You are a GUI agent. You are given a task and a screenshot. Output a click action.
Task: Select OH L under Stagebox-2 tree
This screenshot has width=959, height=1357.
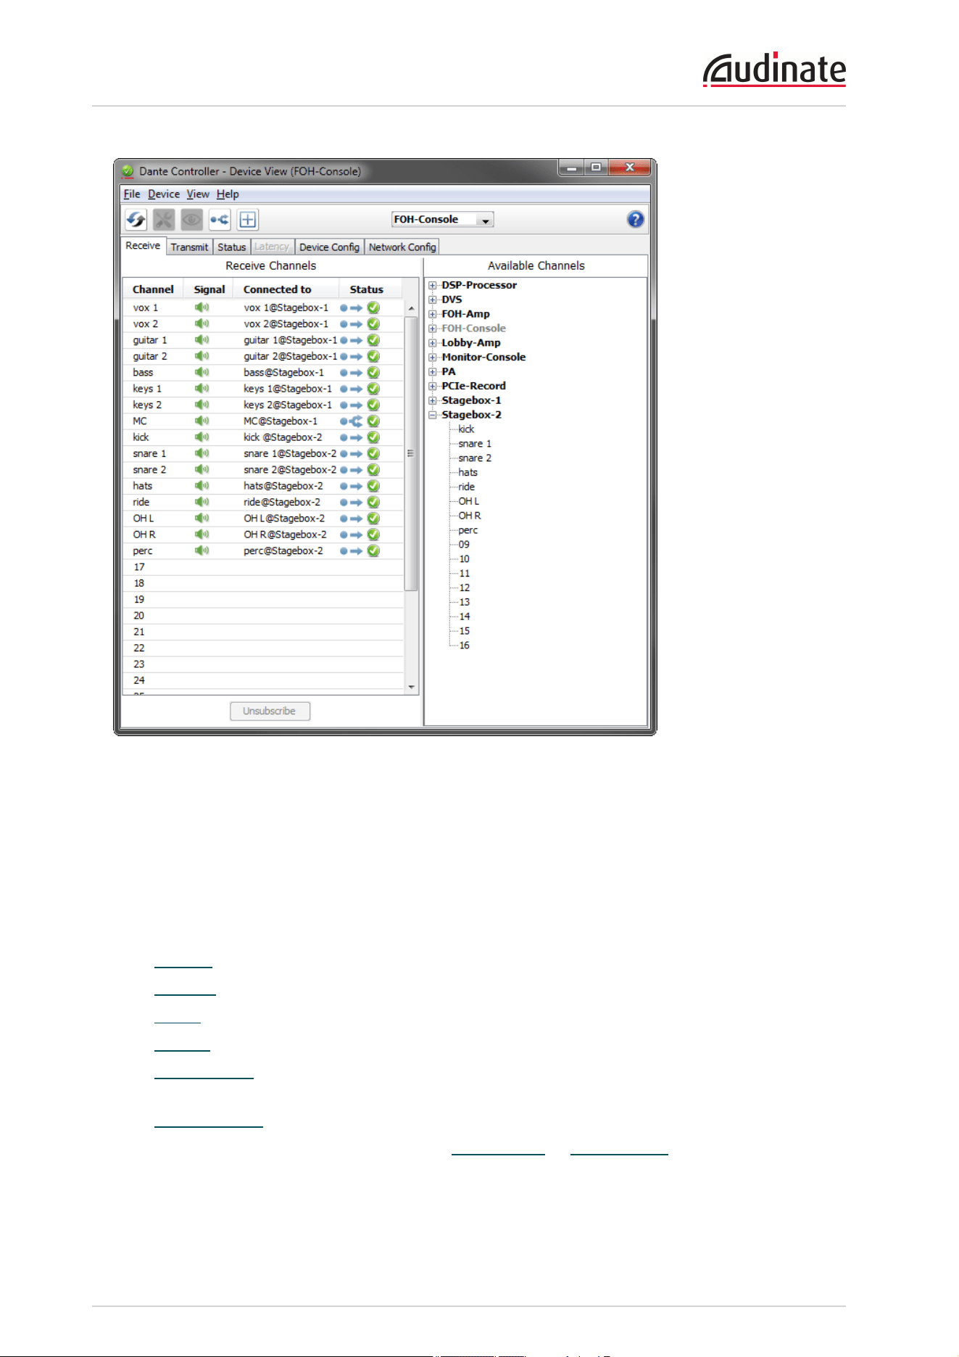[x=468, y=501]
